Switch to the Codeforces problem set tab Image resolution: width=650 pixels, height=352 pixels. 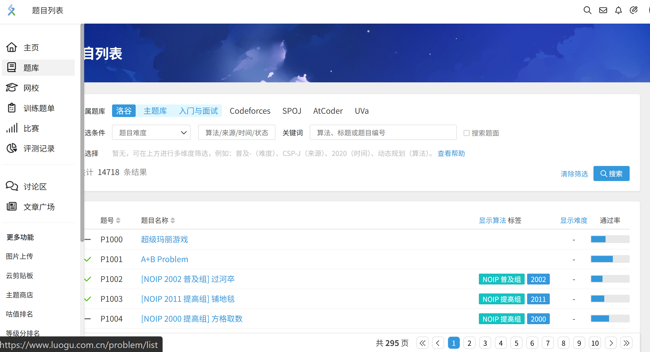tap(250, 111)
